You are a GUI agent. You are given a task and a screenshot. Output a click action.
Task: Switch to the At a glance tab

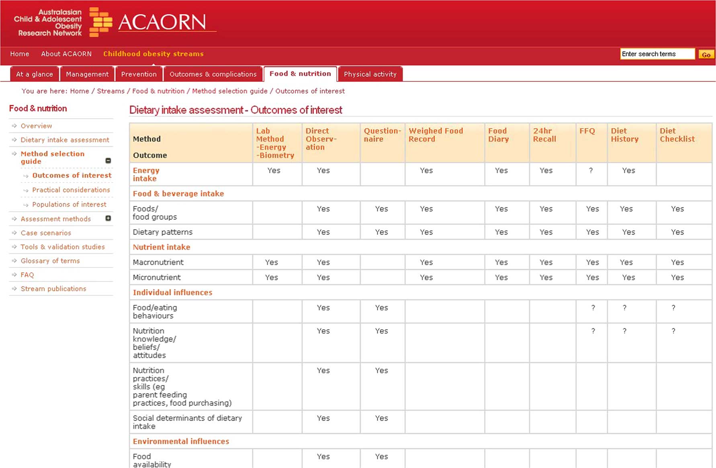(x=35, y=74)
